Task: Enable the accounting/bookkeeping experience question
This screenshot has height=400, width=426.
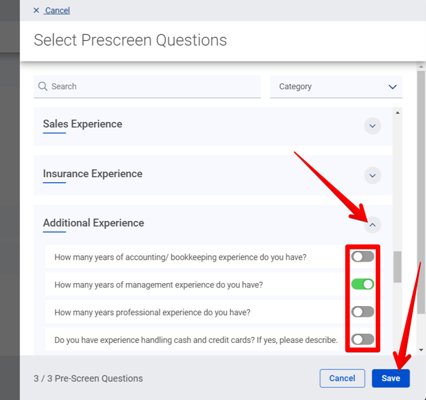Action: (363, 257)
